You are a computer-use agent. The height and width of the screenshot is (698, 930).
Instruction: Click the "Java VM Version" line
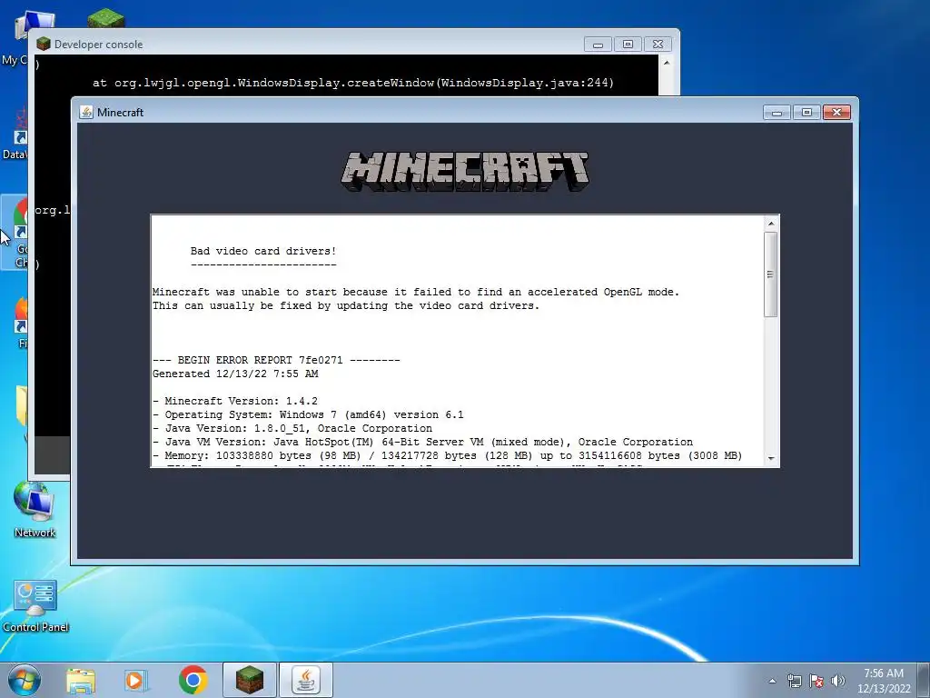tap(423, 443)
